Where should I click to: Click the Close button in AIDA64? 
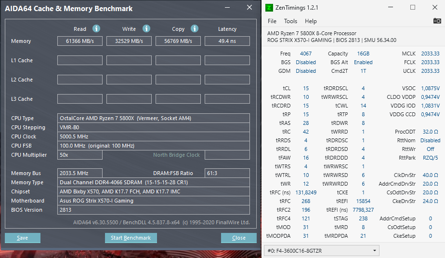[239, 238]
